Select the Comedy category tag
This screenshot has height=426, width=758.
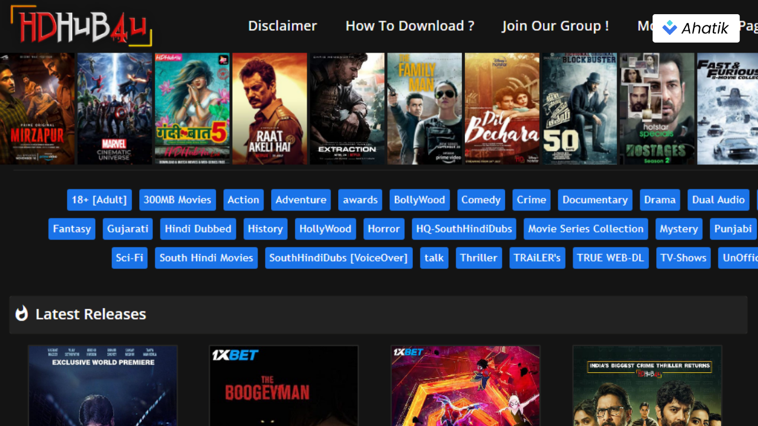[x=481, y=200]
